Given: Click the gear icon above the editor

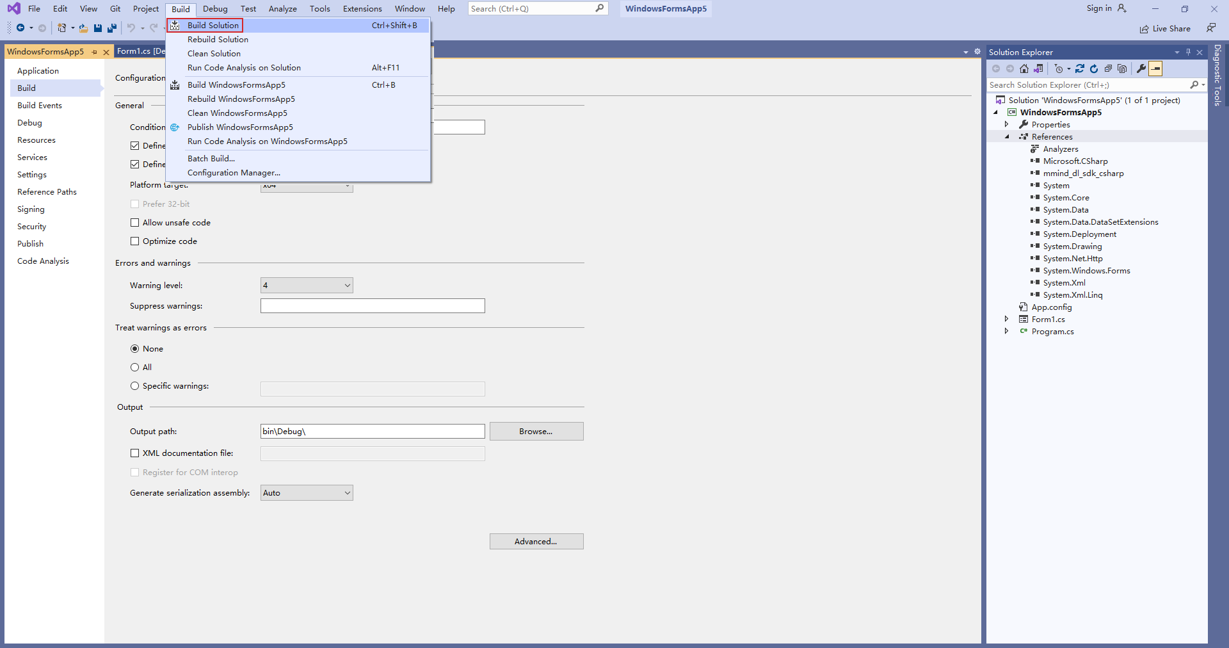Looking at the screenshot, I should [x=977, y=51].
